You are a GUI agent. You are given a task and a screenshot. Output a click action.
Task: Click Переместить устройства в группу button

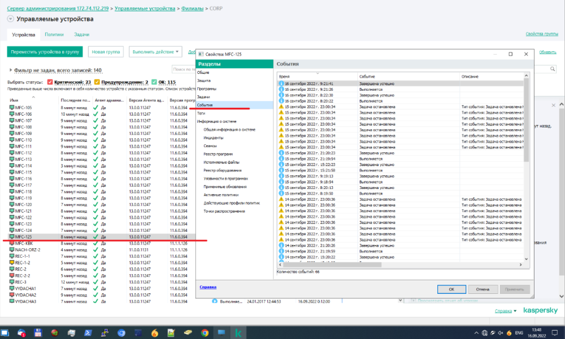pyautogui.click(x=45, y=52)
